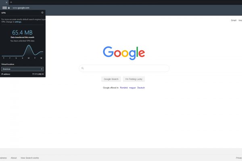Click the www.google.com address field
This screenshot has height=161, width=242.
tap(21, 8)
